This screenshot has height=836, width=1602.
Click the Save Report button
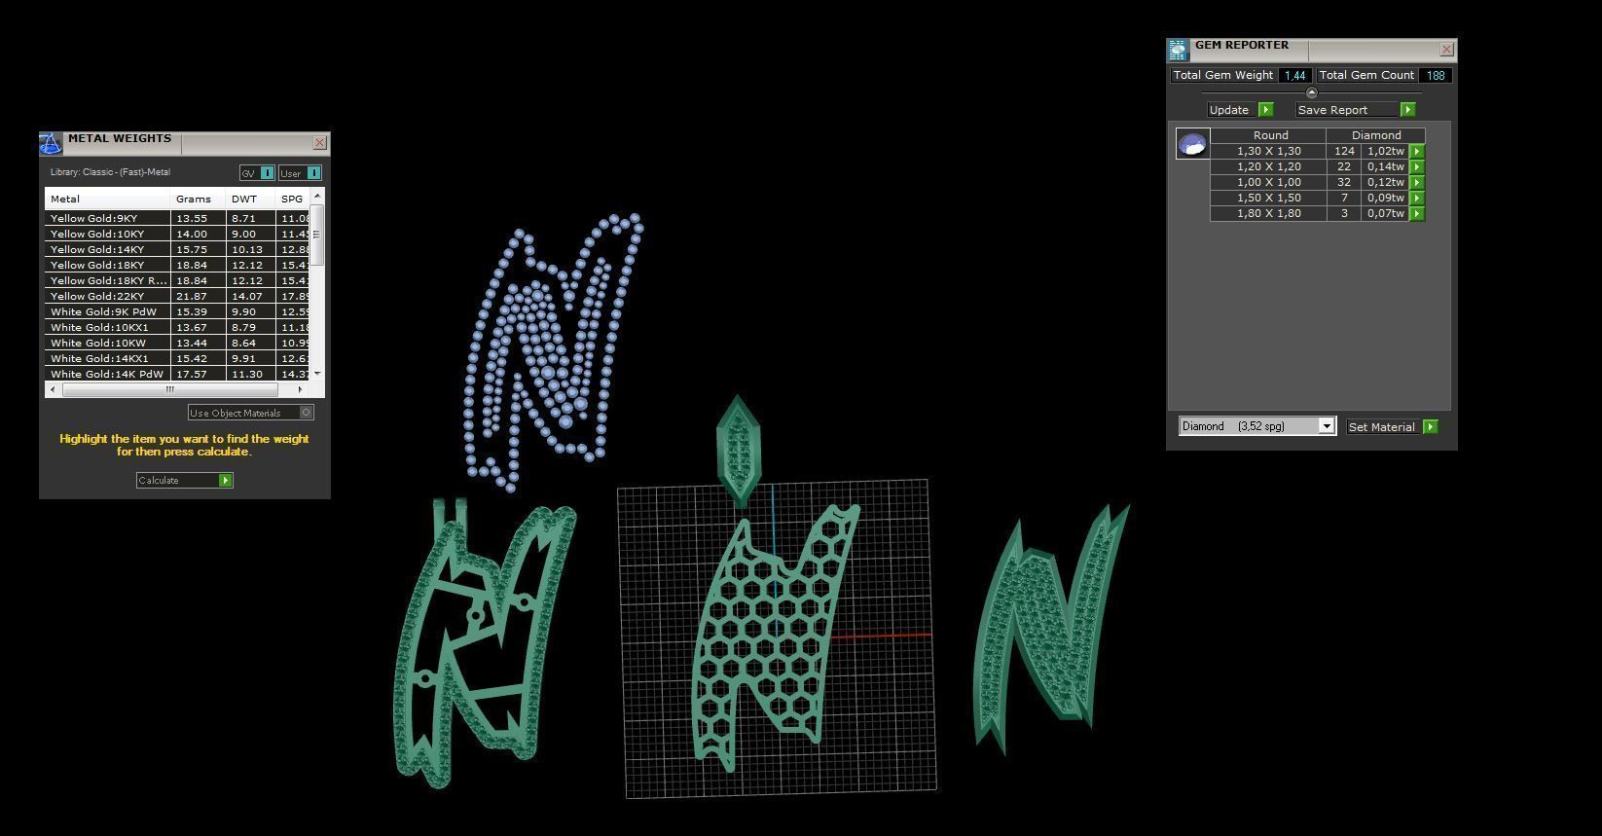click(1347, 110)
